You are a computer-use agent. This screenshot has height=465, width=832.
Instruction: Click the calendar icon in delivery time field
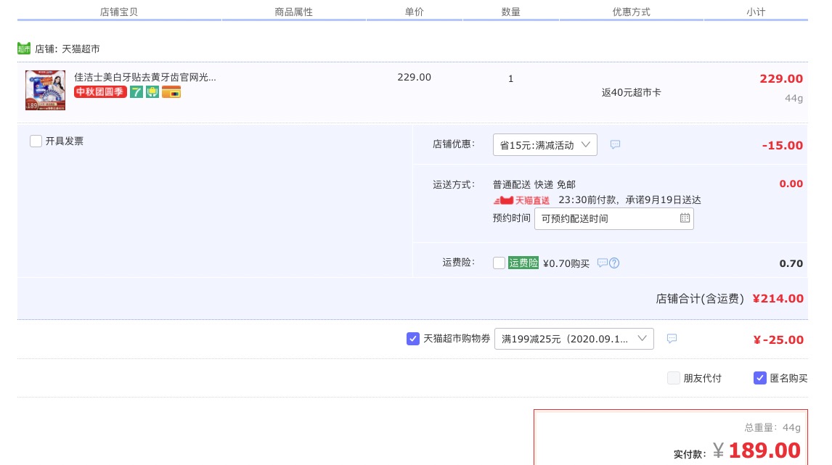click(685, 218)
